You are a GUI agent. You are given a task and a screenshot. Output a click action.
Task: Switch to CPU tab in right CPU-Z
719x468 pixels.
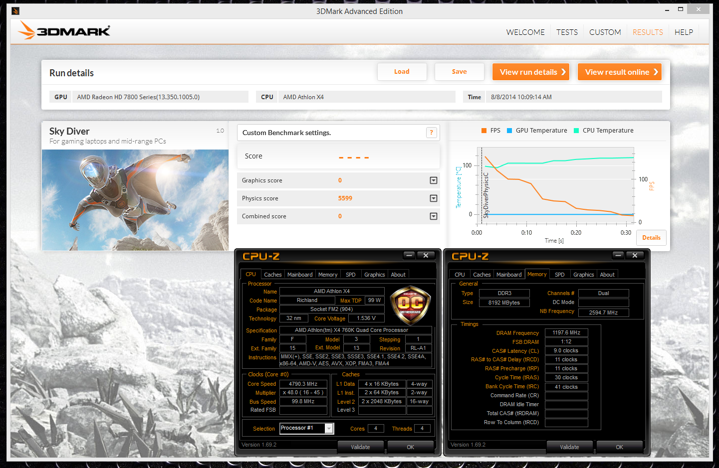point(460,275)
